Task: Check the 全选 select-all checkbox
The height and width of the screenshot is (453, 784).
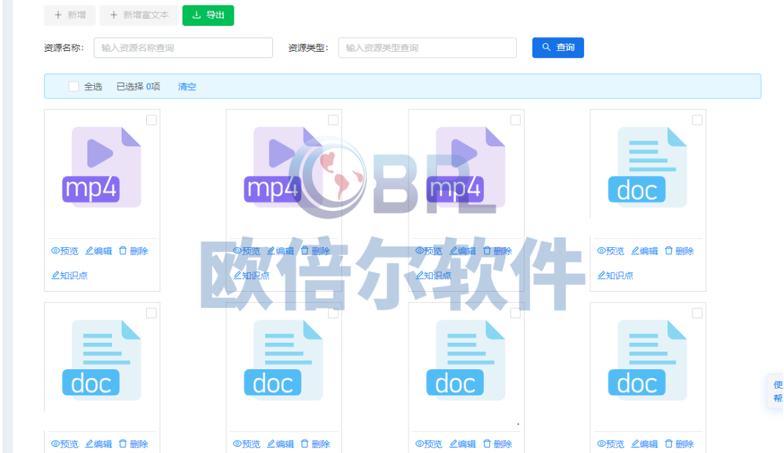Action: coord(73,87)
